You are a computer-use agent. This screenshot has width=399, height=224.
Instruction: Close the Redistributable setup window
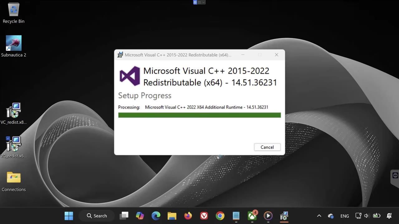pos(276,55)
